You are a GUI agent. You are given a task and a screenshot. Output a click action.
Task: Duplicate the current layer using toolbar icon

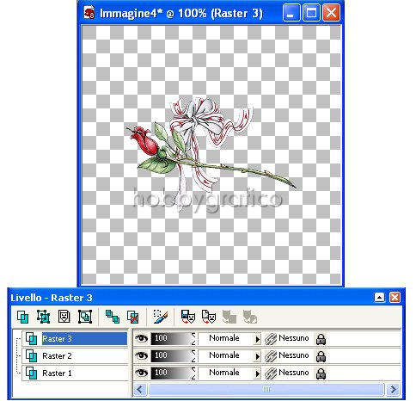click(x=113, y=317)
